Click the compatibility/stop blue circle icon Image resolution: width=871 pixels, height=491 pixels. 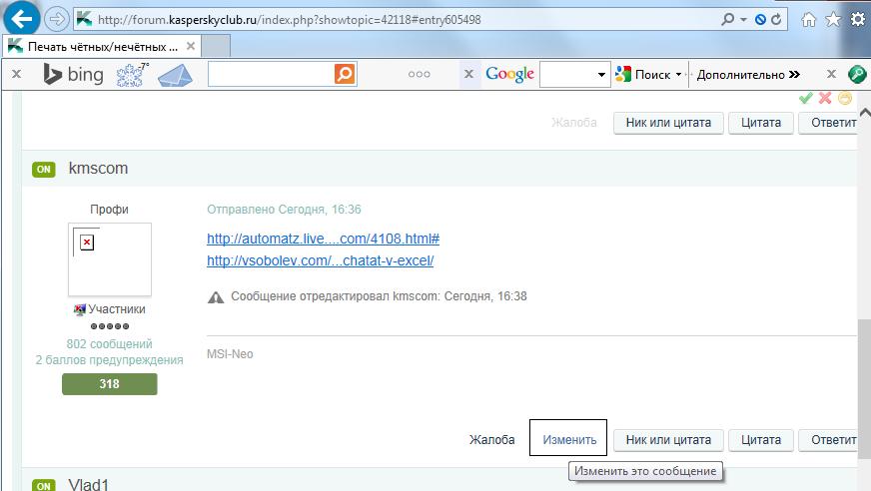pos(760,20)
